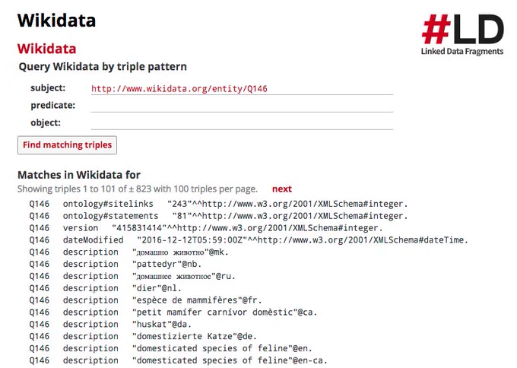Screen dimensions: 517x368
Task: Click the version predicate link
Action: click(81, 228)
